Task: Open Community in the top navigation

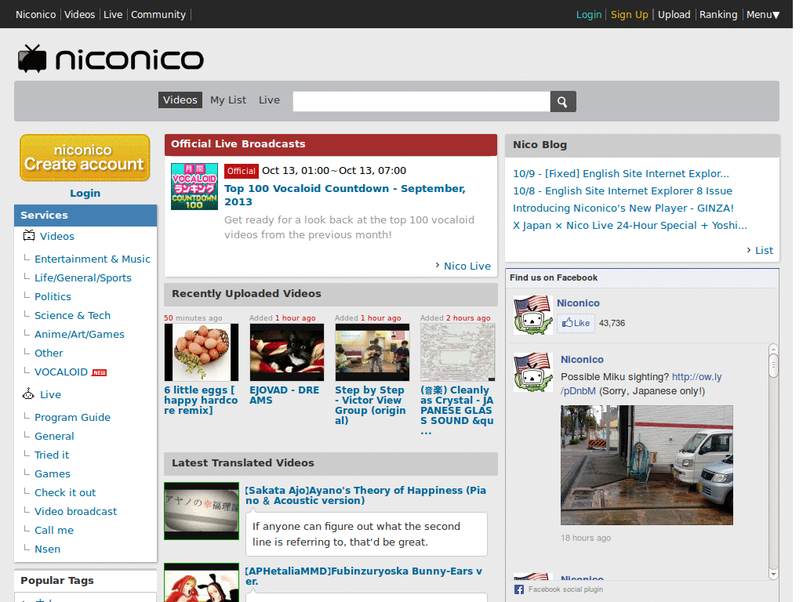Action: pos(158,14)
